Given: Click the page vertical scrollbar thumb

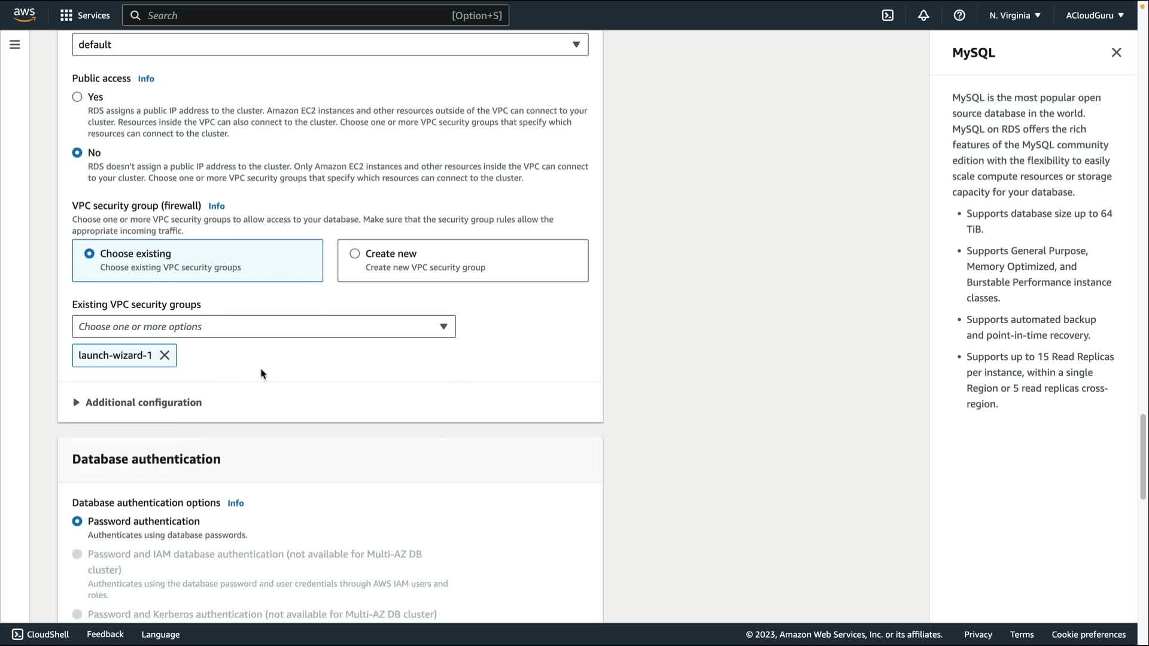Looking at the screenshot, I should (x=1142, y=458).
